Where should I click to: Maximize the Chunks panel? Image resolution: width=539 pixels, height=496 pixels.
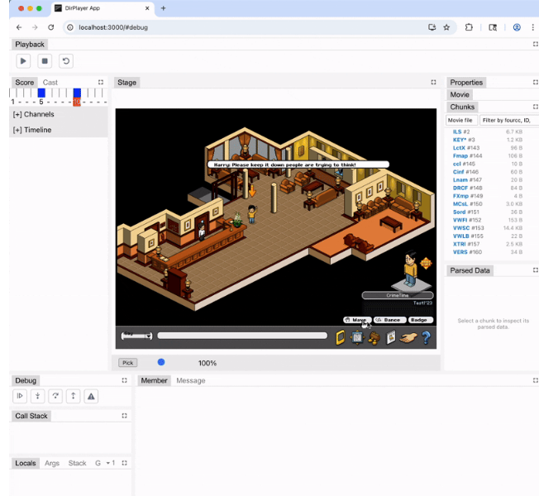click(x=535, y=107)
